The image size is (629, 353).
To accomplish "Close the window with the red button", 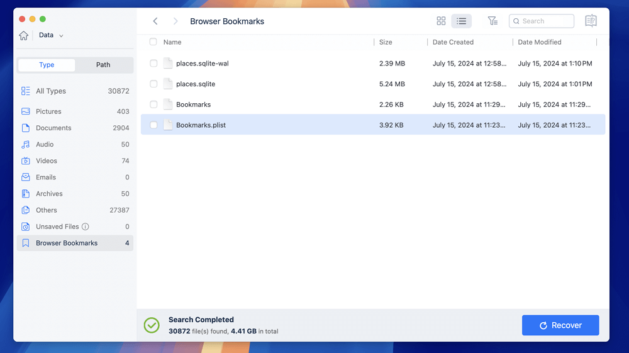I will (22, 19).
